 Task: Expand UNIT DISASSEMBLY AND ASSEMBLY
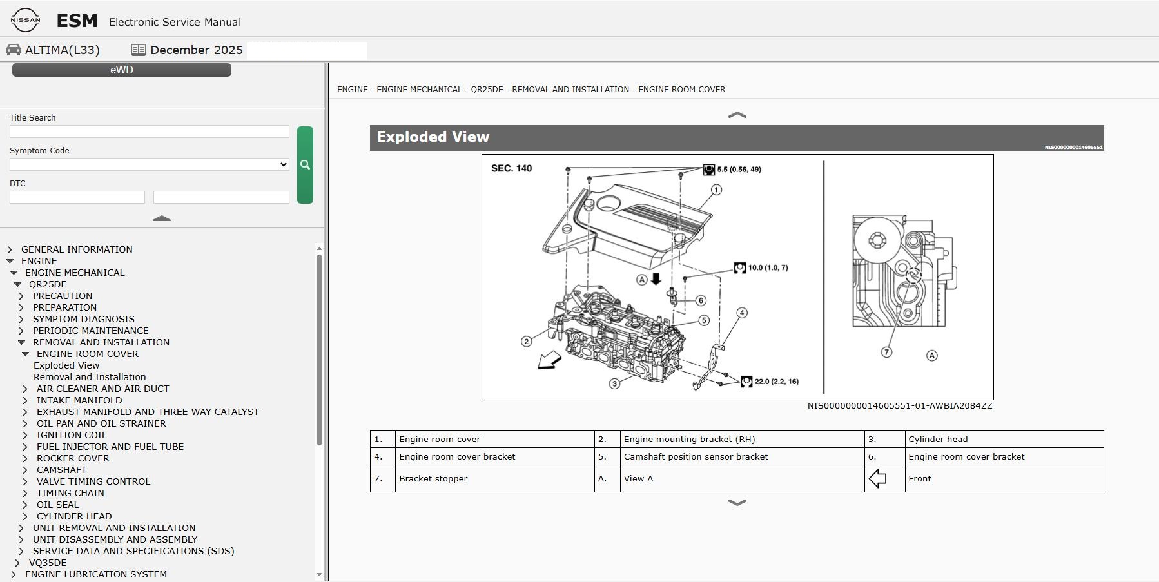point(21,539)
